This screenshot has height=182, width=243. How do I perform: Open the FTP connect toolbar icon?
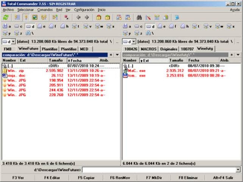119,17
